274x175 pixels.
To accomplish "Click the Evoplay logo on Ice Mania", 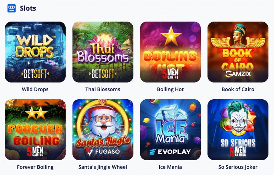I will coord(170,152).
